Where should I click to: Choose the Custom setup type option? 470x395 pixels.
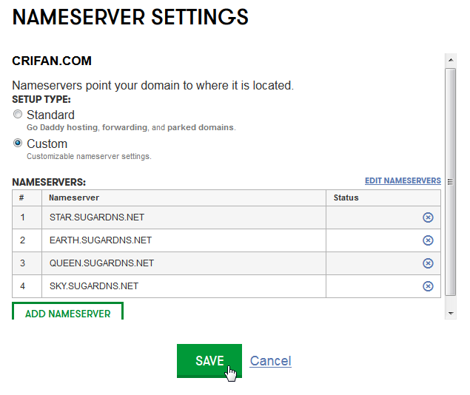(x=19, y=144)
